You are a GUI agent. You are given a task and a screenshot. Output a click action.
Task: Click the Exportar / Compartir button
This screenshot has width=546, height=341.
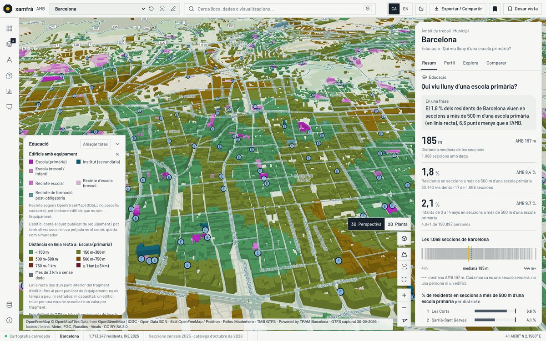click(458, 9)
